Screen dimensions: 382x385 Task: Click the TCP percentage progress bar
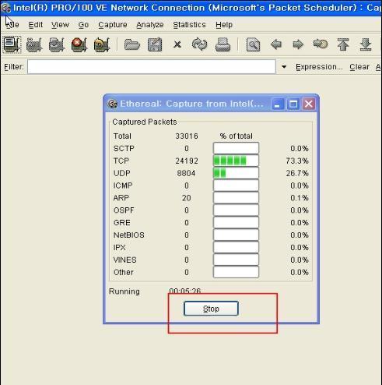pyautogui.click(x=236, y=161)
